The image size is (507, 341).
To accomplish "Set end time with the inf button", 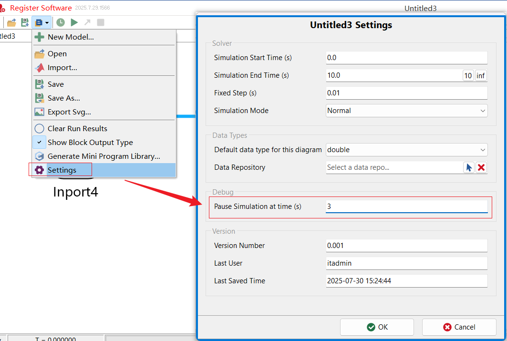I will (480, 76).
